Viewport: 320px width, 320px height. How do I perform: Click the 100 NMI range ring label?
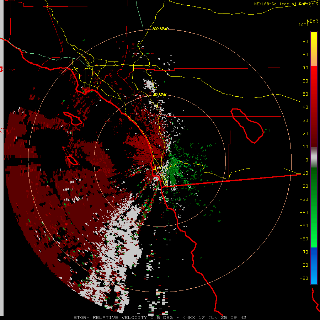160,29
